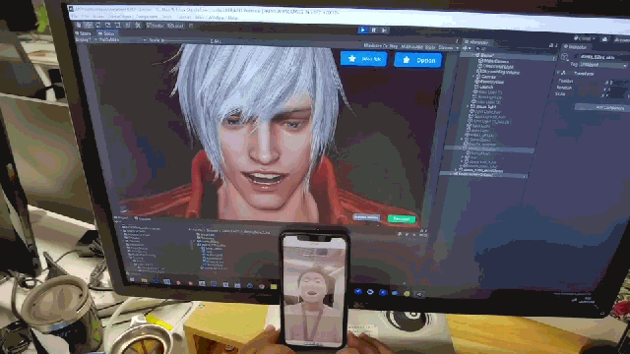Viewport: 630px width, 354px height.
Task: Adjust the Game view Scale slider
Action: pos(185,40)
